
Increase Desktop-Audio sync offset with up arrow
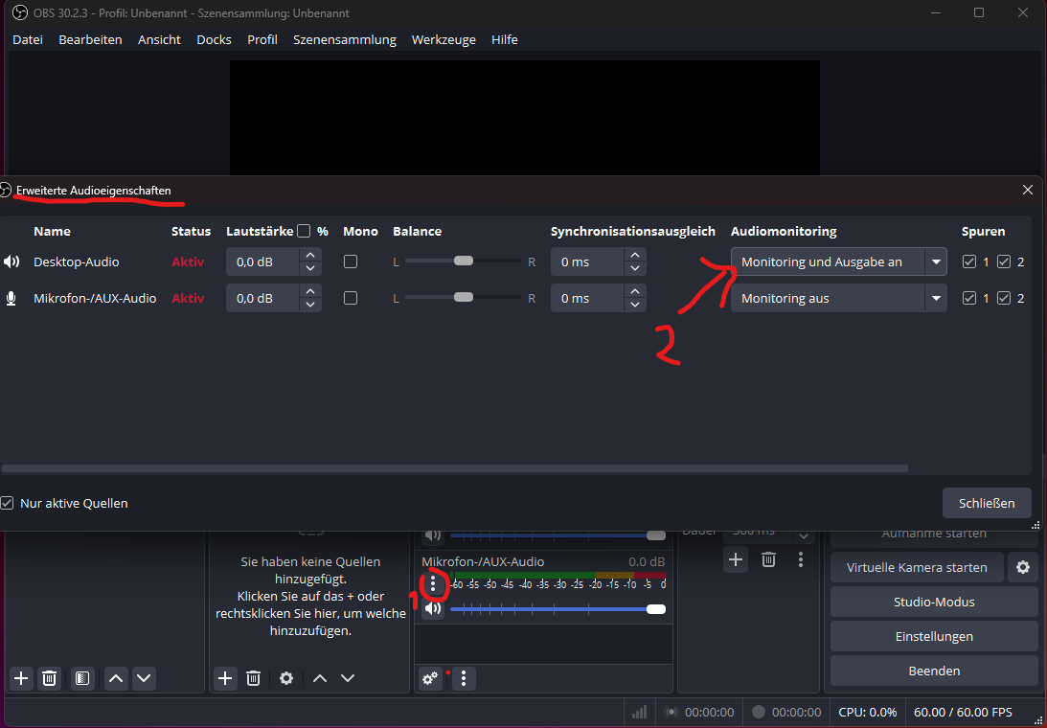tap(635, 256)
